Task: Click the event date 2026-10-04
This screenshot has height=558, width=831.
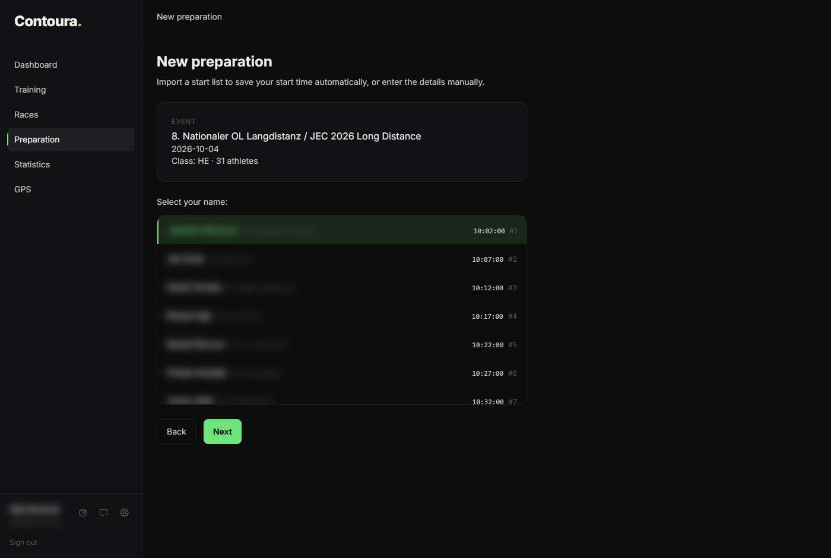Action: pos(195,149)
